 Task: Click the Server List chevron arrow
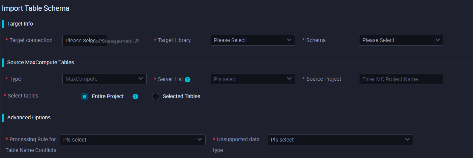(289, 79)
